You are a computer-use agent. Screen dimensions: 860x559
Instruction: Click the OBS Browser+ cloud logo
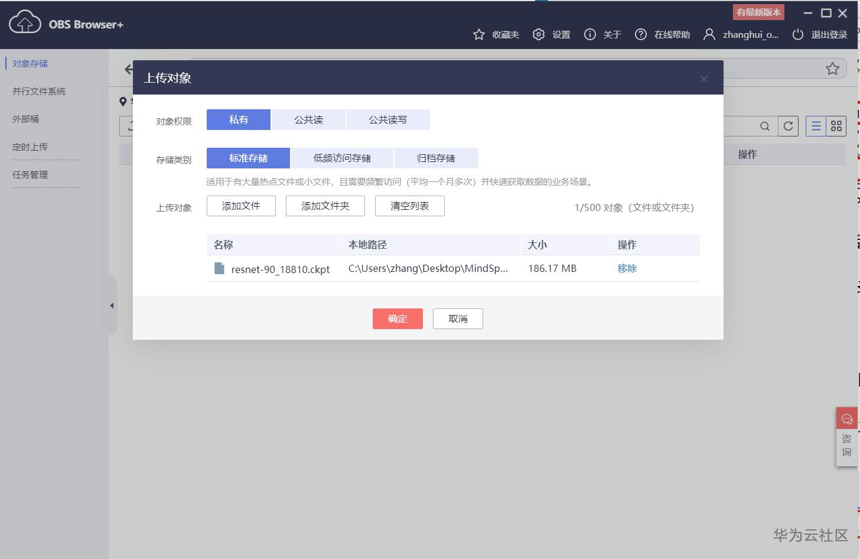pyautogui.click(x=25, y=23)
